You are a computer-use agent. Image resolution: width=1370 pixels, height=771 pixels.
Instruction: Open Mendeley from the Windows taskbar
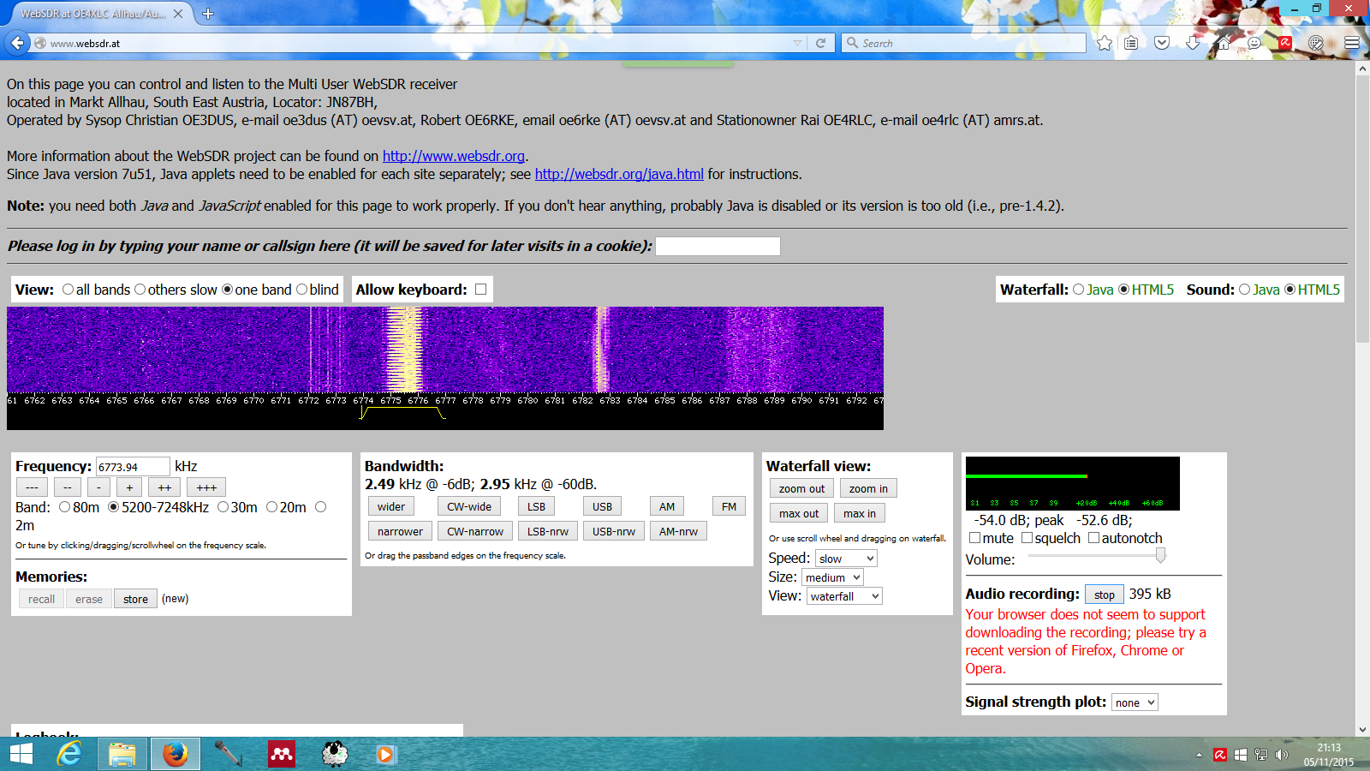[x=282, y=754]
